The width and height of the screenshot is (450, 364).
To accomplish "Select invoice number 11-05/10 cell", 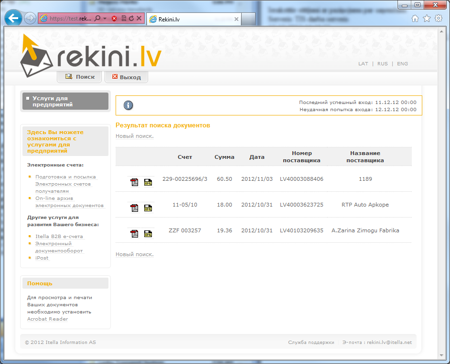I will pyautogui.click(x=185, y=205).
